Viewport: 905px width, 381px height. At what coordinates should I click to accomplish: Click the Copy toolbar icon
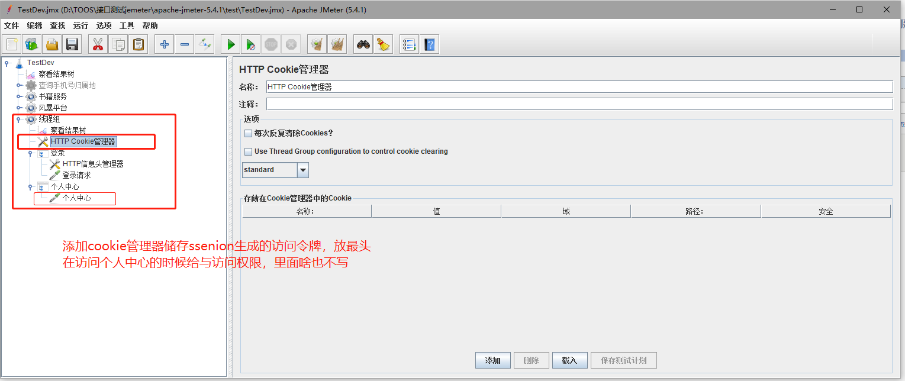point(118,44)
